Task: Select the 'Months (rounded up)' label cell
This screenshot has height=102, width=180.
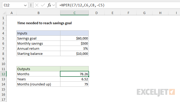Action: pos(39,84)
